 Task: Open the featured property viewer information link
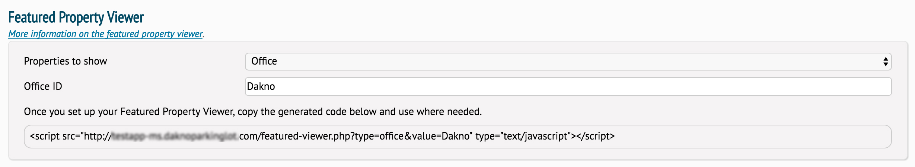pos(106,34)
